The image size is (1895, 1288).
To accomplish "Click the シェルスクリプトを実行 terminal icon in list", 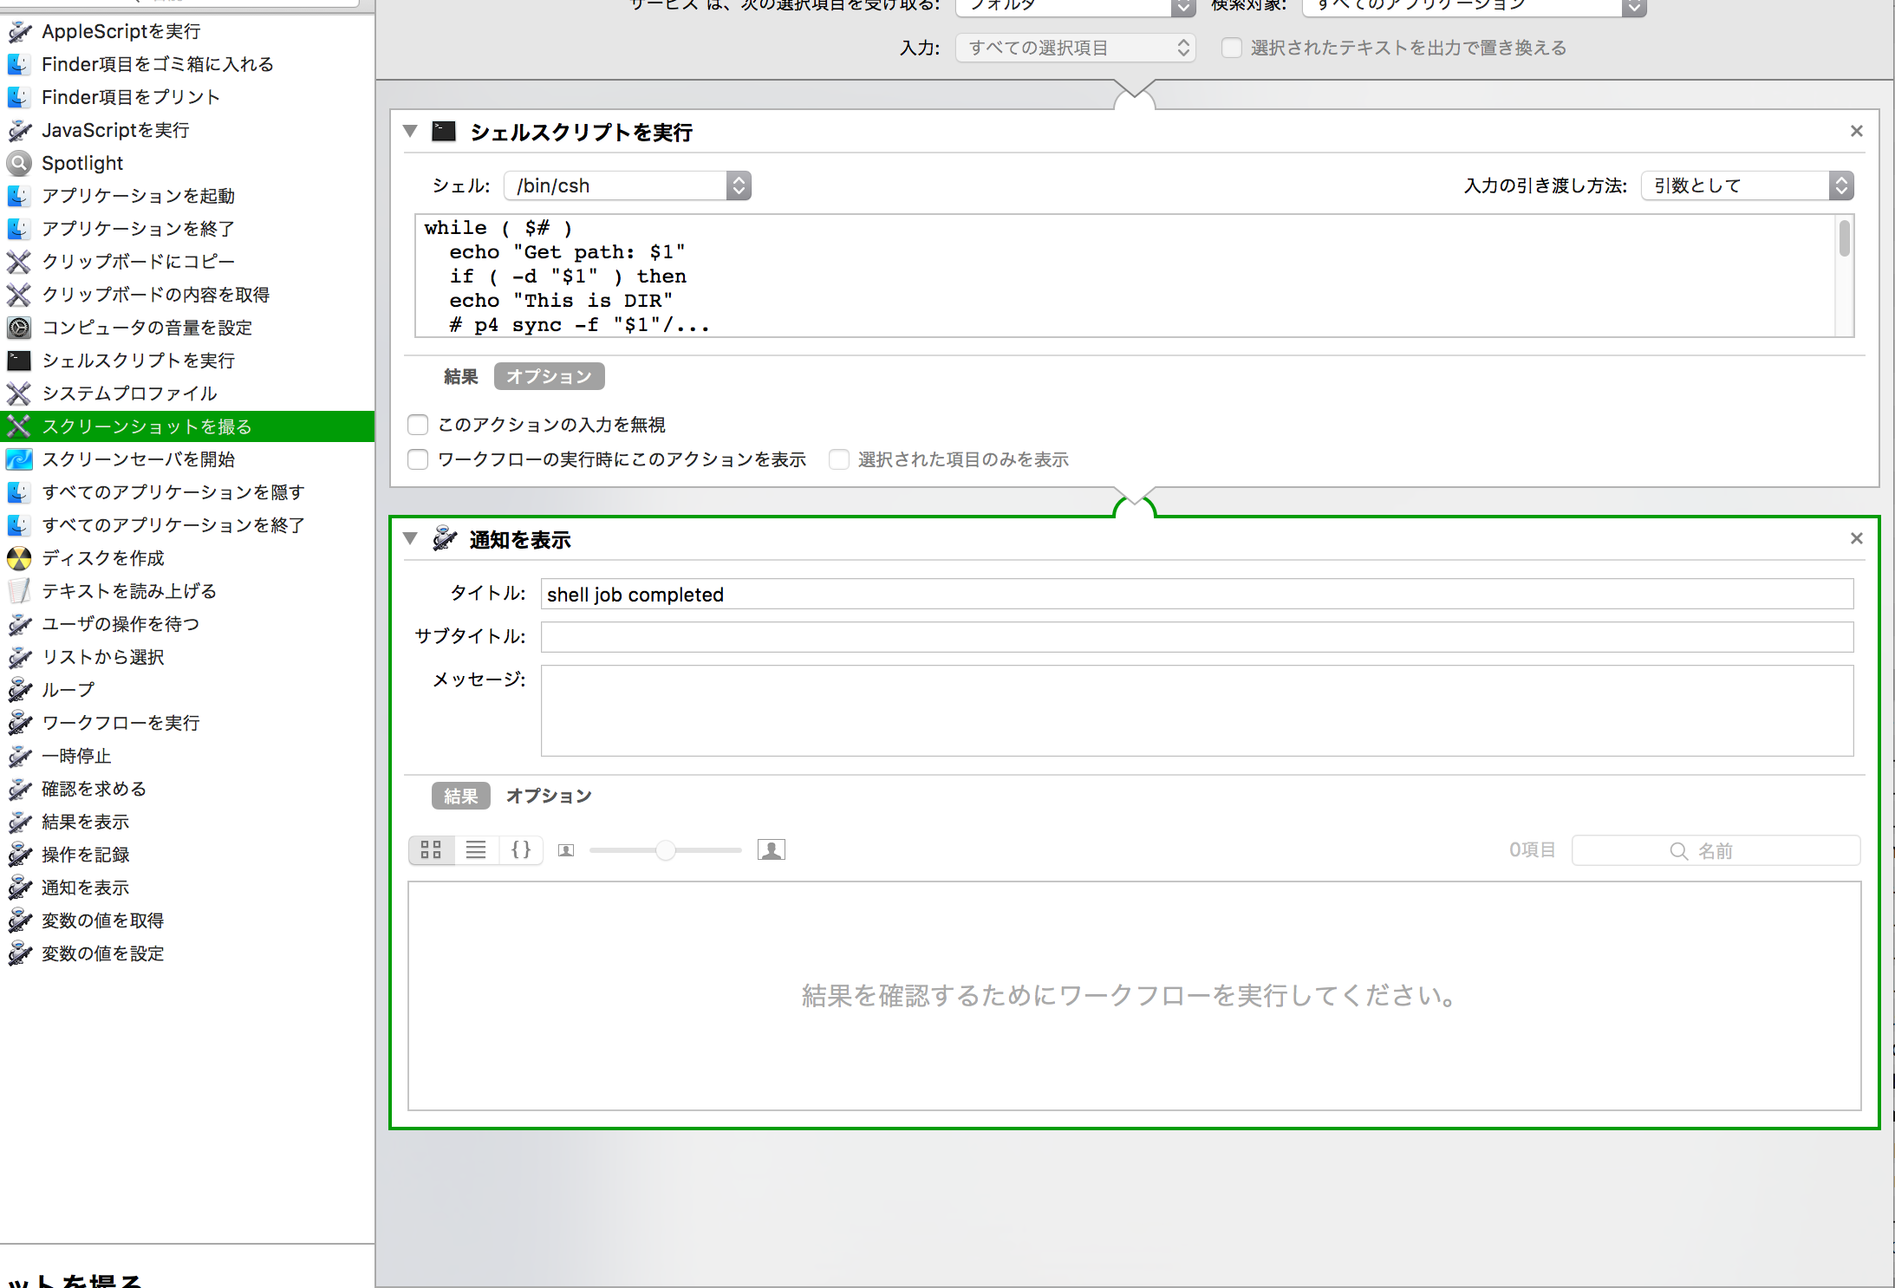I will (19, 361).
